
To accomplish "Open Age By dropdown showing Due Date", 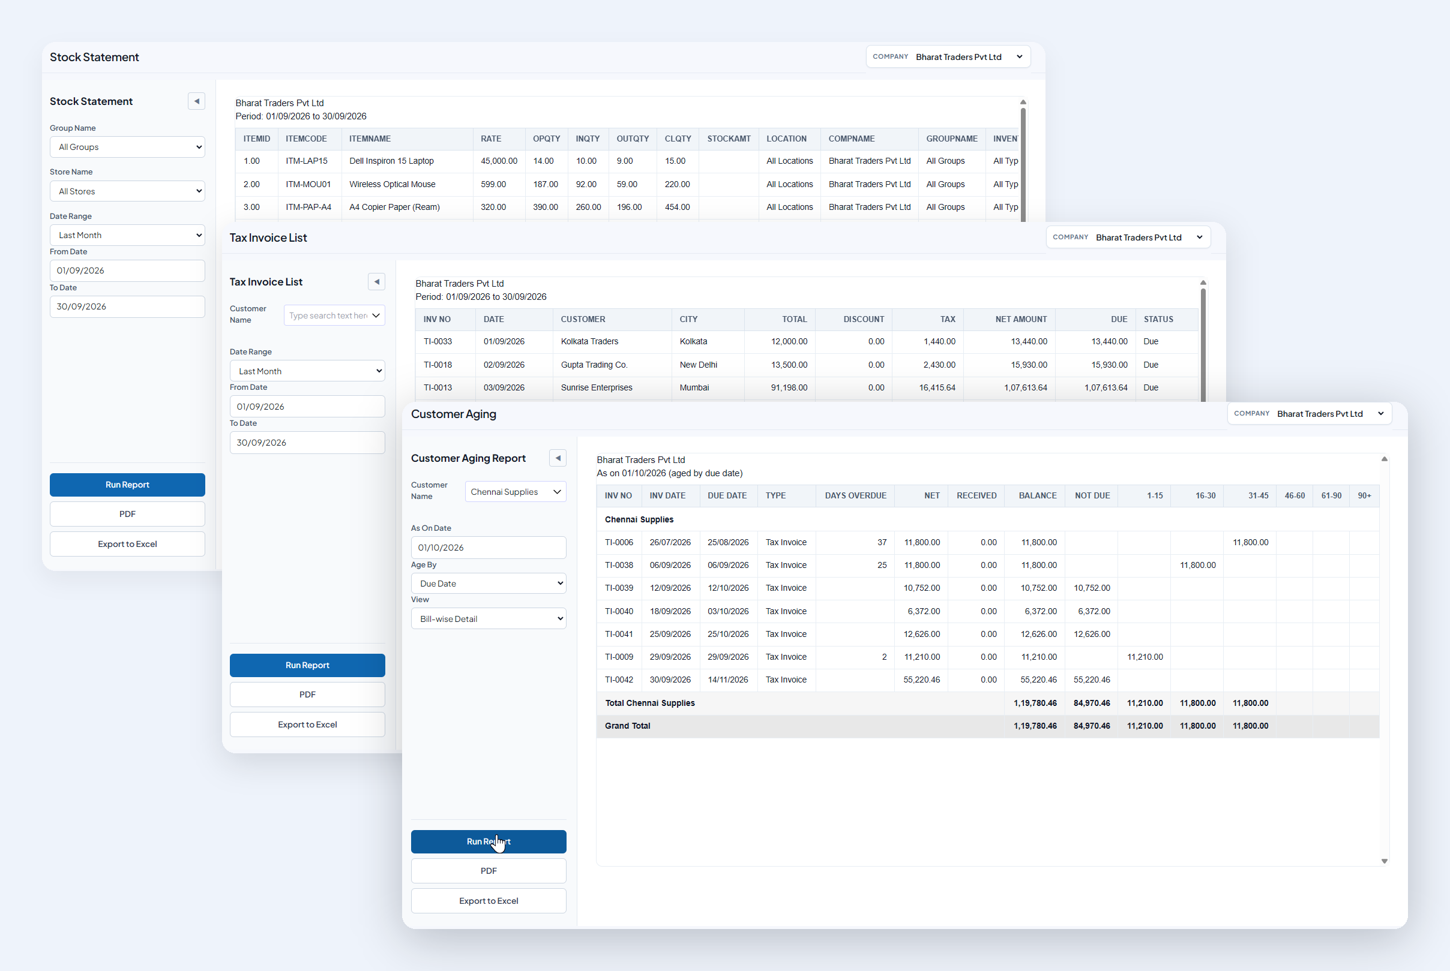I will (489, 584).
